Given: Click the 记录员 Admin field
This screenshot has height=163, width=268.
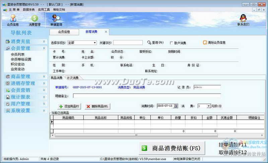Looking at the screenshot, I should point(207,87).
